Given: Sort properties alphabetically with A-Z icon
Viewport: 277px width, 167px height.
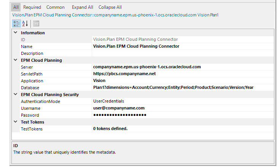Looking at the screenshot, I should point(25,24).
